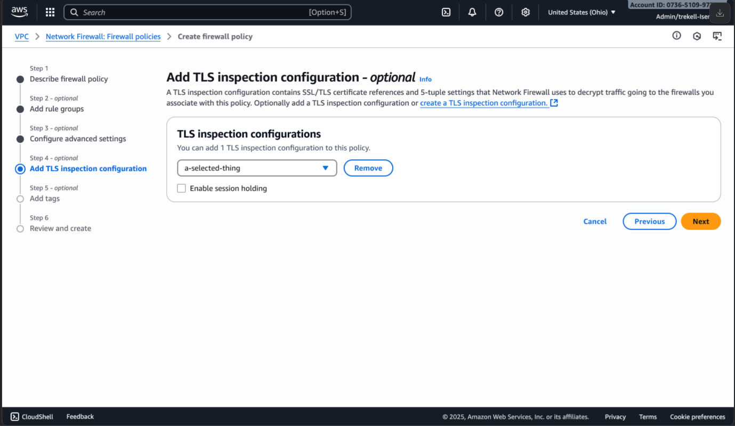Click the Next button

[701, 222]
